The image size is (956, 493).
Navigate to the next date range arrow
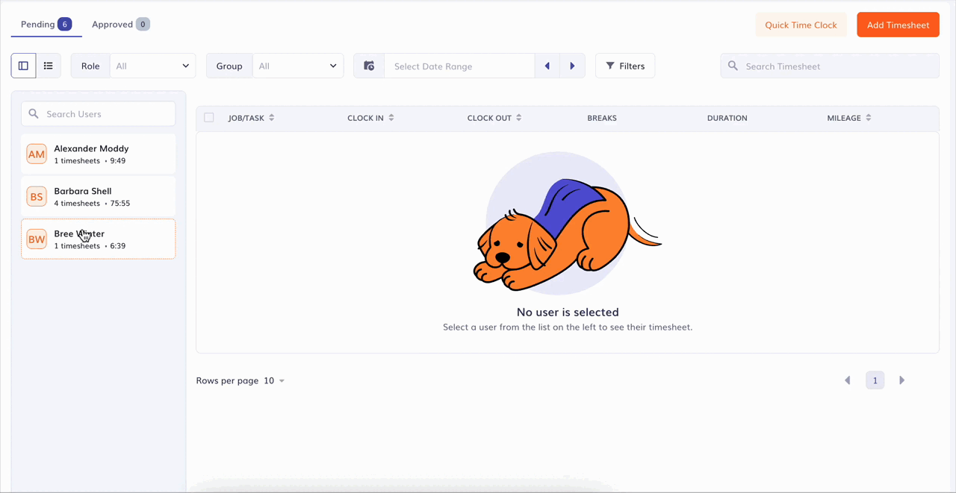[x=572, y=66]
